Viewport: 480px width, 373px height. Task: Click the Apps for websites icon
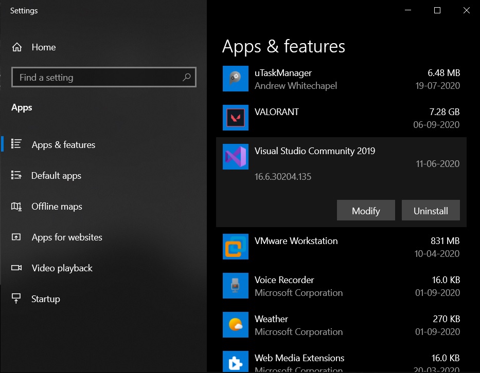[16, 237]
